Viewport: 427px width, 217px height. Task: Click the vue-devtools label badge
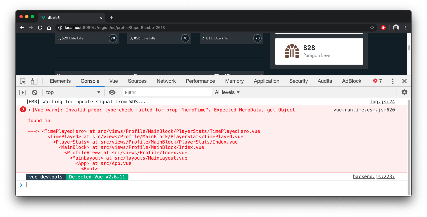(x=46, y=177)
